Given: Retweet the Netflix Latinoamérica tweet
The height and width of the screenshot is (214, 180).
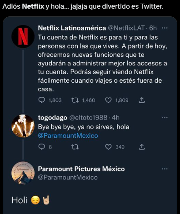Looking at the screenshot, I should click(x=75, y=100).
